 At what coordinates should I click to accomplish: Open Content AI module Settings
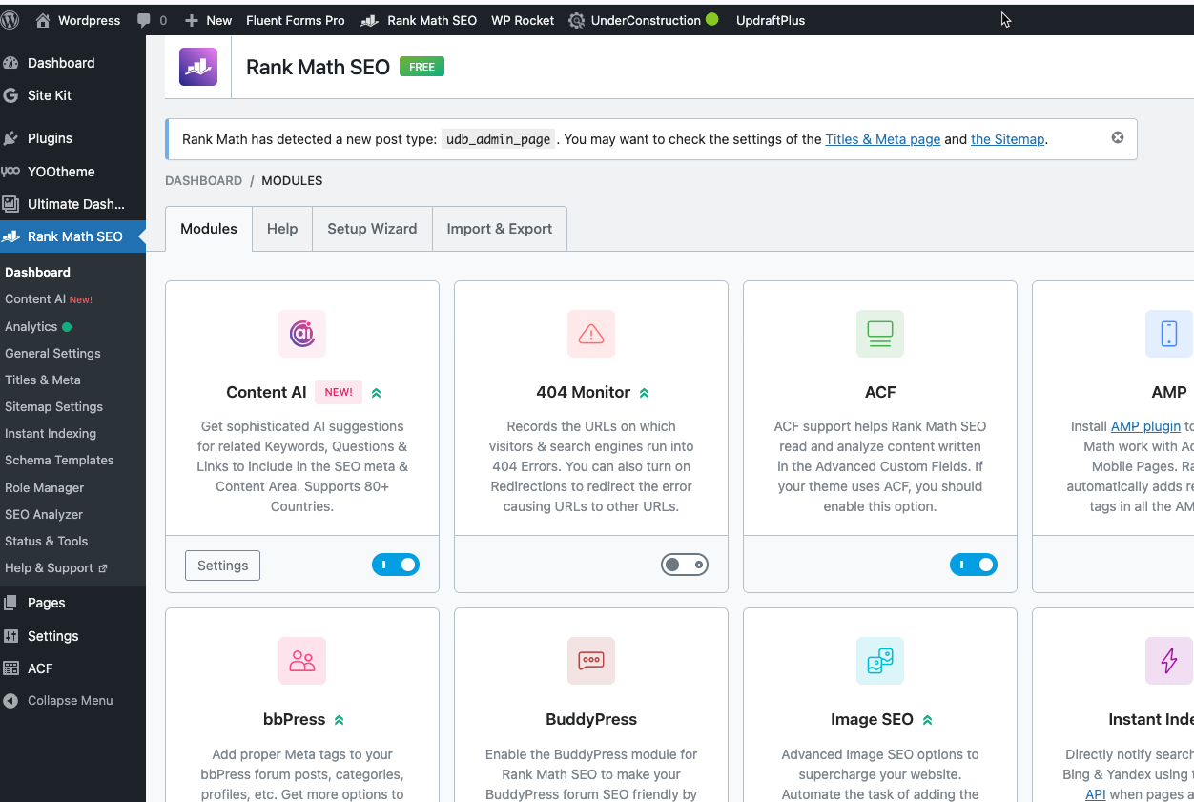(222, 566)
